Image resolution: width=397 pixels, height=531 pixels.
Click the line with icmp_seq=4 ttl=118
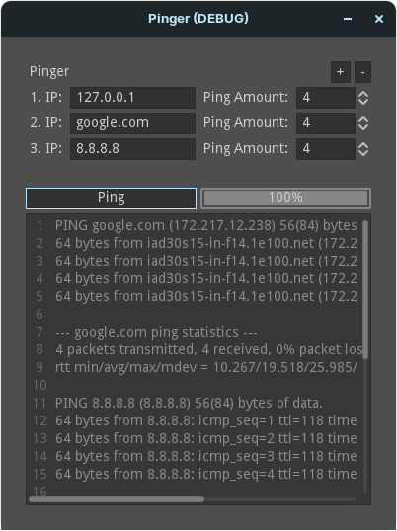(206, 474)
